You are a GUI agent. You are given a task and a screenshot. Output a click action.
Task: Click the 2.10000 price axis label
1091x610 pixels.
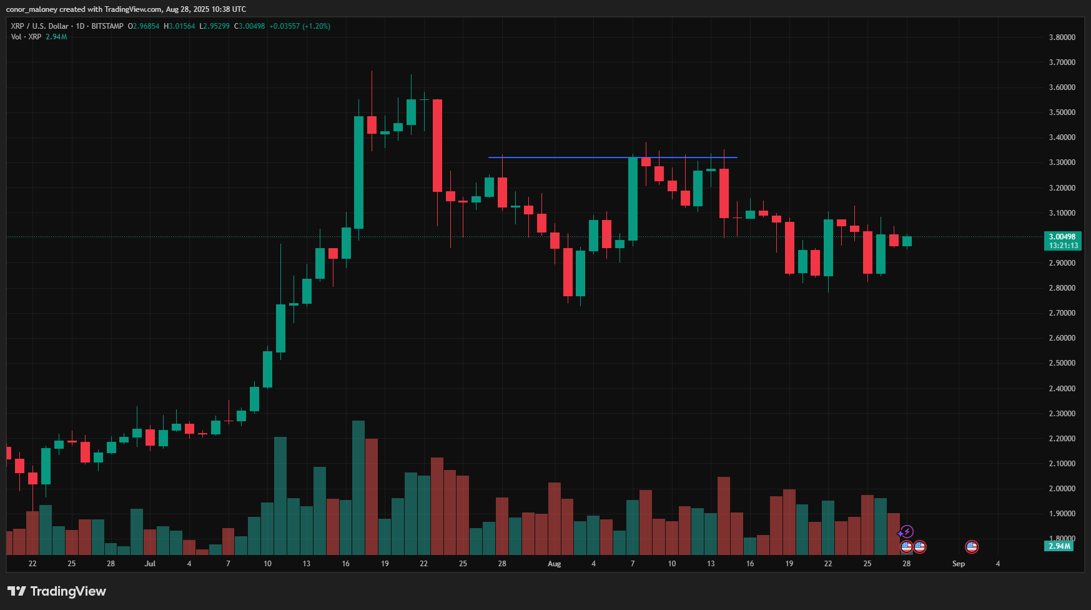(1062, 464)
